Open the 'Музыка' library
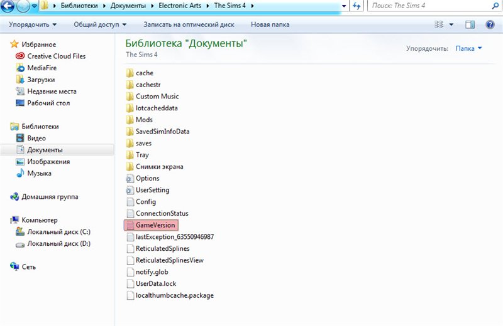Viewport: 503px width, 326px height. pyautogui.click(x=39, y=174)
